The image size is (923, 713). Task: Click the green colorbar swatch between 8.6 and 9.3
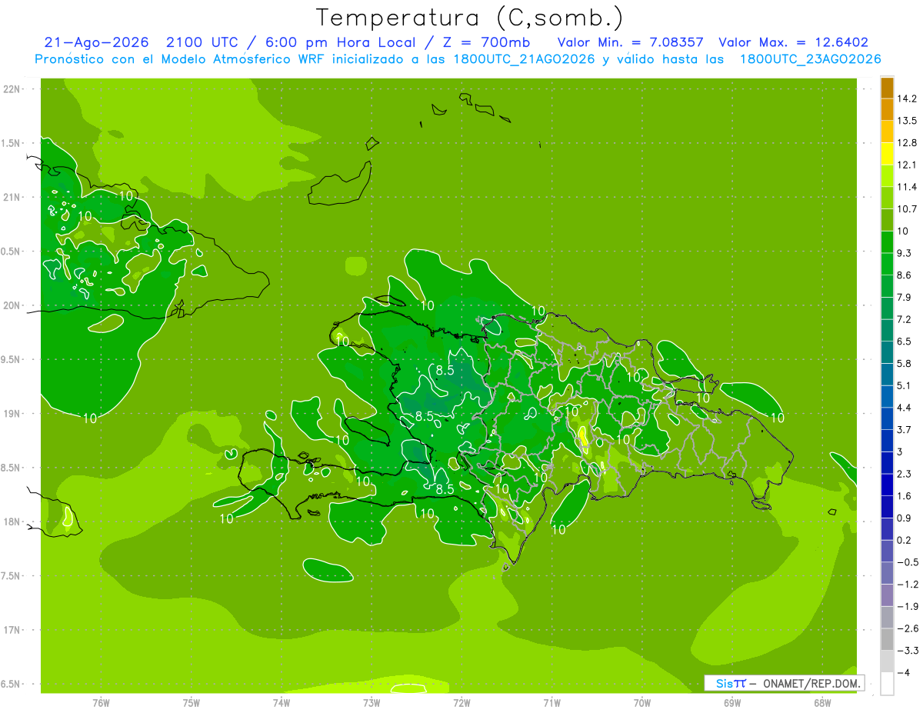click(x=887, y=264)
